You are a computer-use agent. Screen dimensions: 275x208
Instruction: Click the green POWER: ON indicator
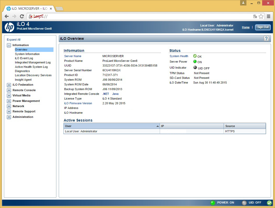213,203
